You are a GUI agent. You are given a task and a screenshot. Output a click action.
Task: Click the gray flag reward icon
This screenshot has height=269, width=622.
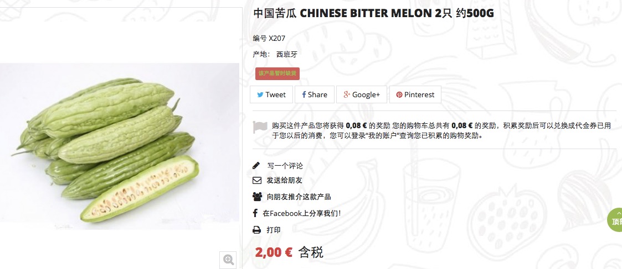[x=260, y=128]
